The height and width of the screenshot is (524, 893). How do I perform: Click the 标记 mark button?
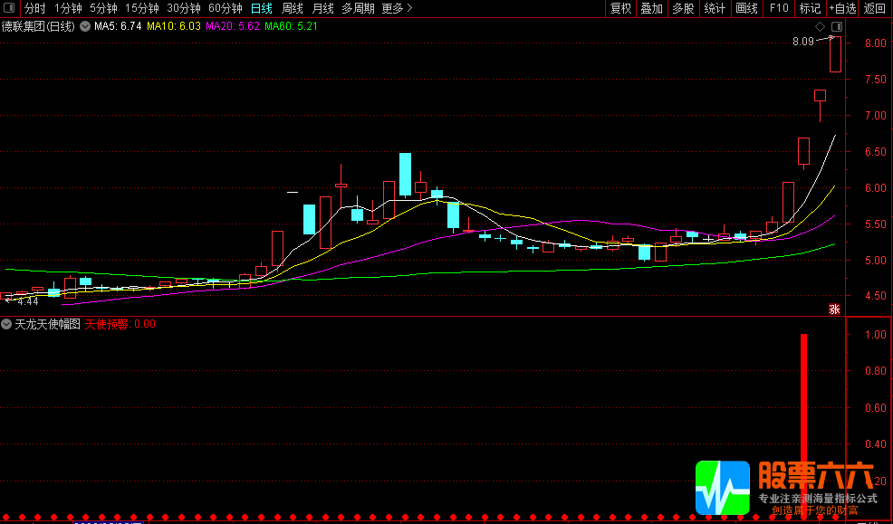(x=810, y=8)
